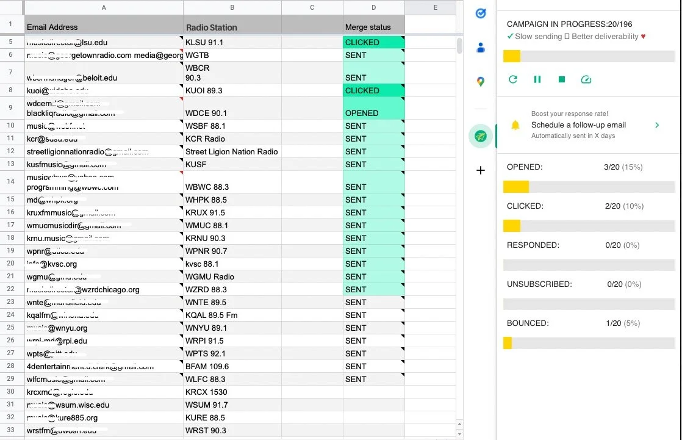Image resolution: width=682 pixels, height=440 pixels.
Task: Select the Street Ligion Nation Radio cell
Action: tap(232, 151)
